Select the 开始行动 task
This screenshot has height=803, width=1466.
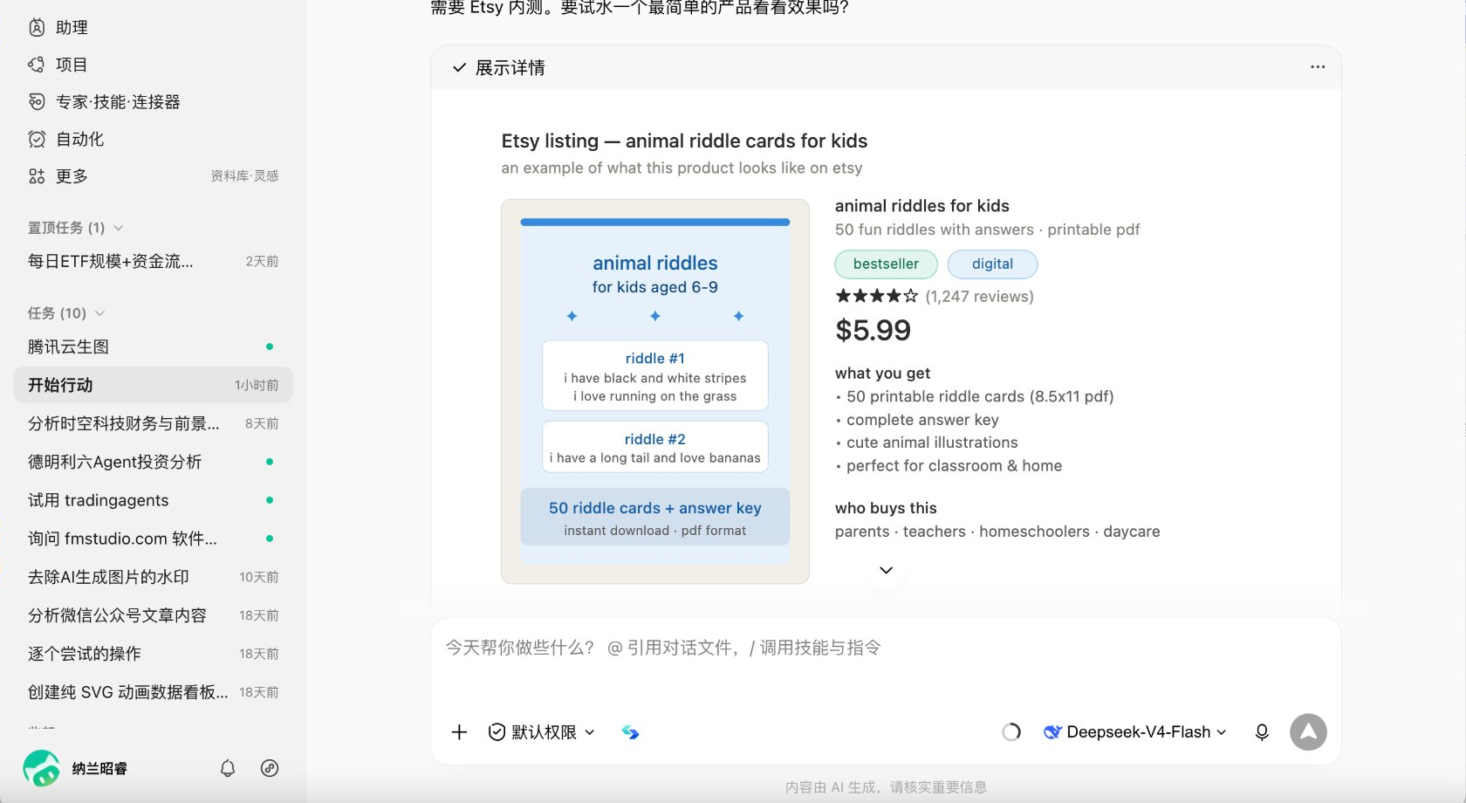[153, 385]
